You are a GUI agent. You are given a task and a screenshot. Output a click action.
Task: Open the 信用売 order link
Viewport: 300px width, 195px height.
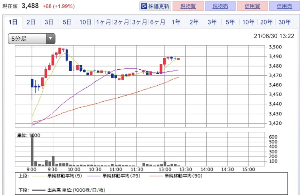point(284,6)
